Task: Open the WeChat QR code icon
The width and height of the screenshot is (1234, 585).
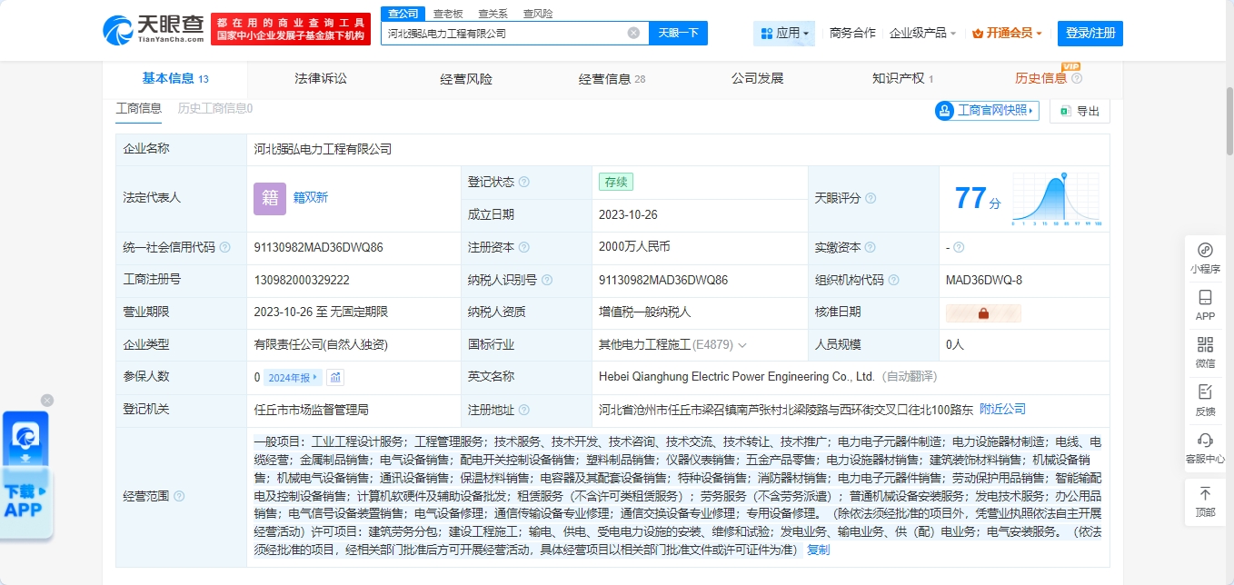Action: point(1205,345)
